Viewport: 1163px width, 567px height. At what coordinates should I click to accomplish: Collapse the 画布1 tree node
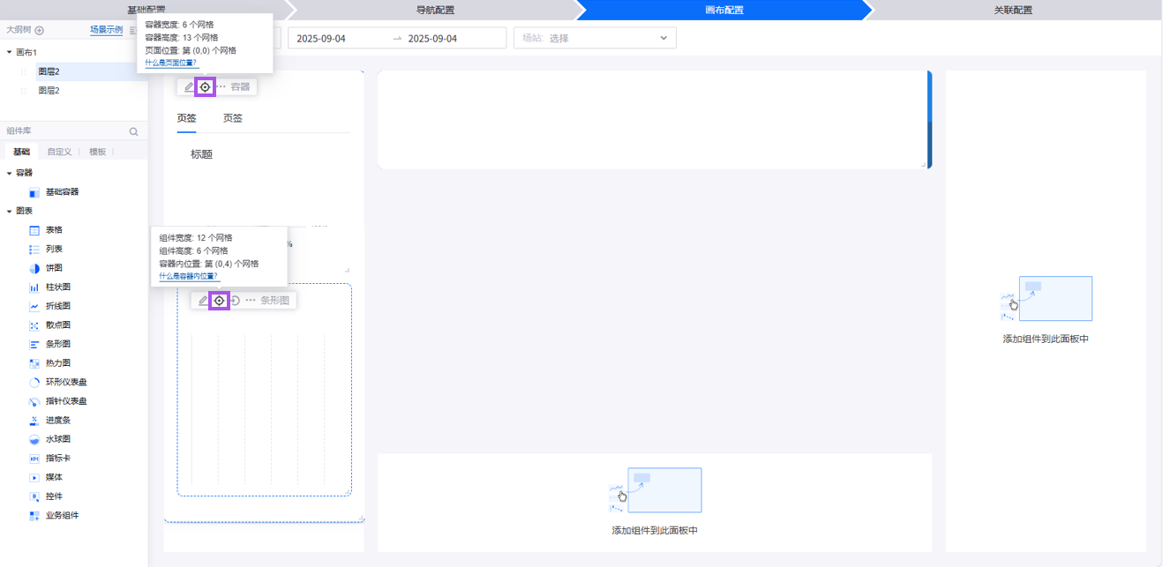[x=9, y=53]
